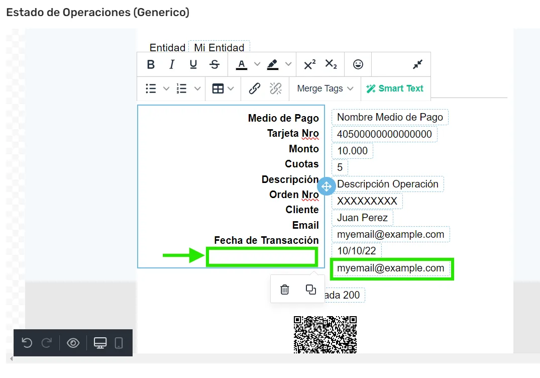Expand the highlight color options arrow
This screenshot has width=540, height=378.
[x=289, y=64]
